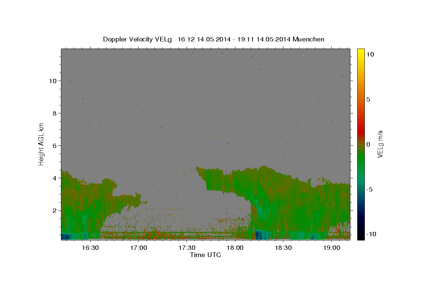Click the 'Muenchen' location label in title

[x=309, y=39]
